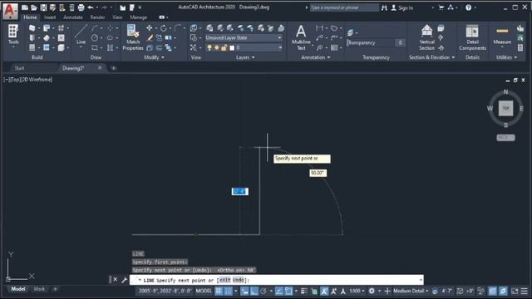This screenshot has width=532, height=299.
Task: Toggle the layer on/off lightbulb icon
Action: point(209,48)
